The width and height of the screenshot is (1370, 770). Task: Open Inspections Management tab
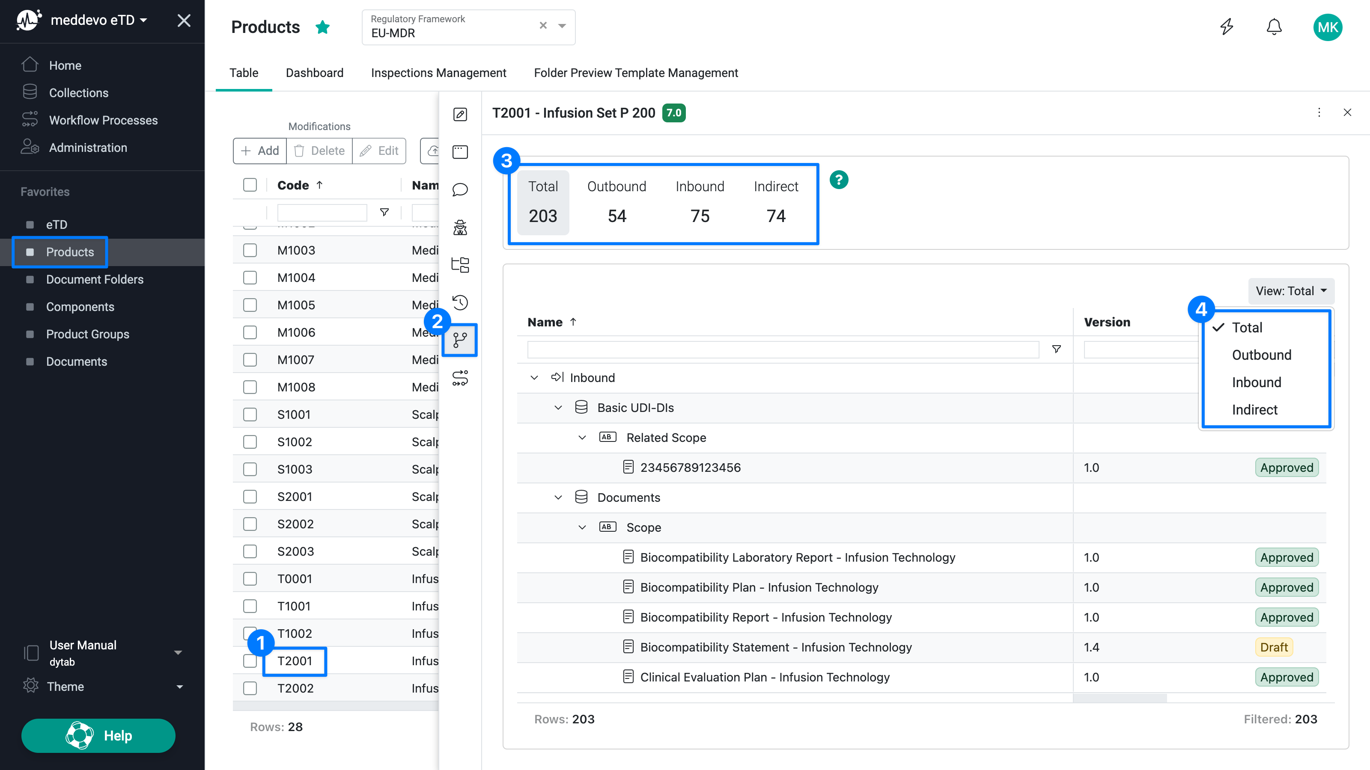(x=439, y=73)
